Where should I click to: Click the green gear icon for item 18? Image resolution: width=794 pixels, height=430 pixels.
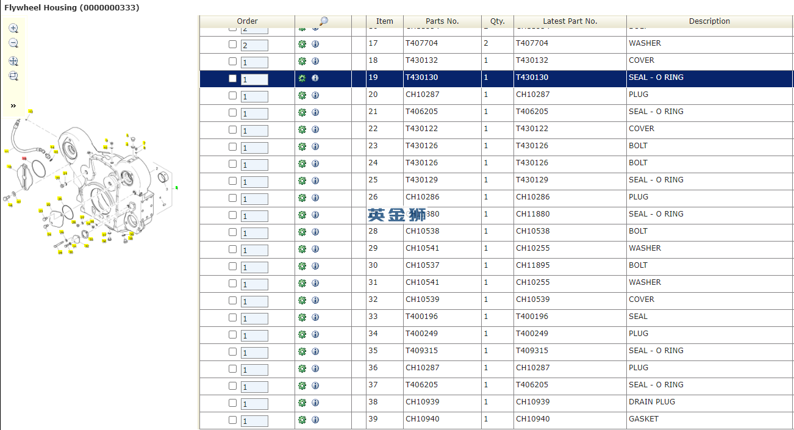302,61
